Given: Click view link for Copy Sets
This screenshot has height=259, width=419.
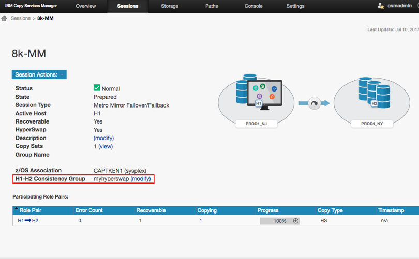Looking at the screenshot, I should point(106,146).
